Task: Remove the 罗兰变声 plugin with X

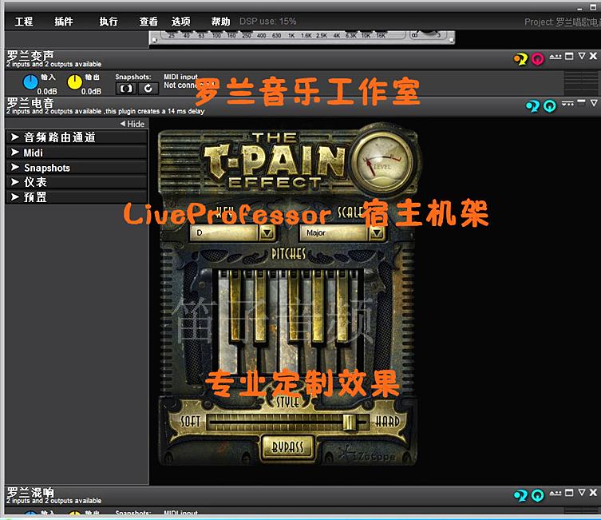Action: point(593,56)
